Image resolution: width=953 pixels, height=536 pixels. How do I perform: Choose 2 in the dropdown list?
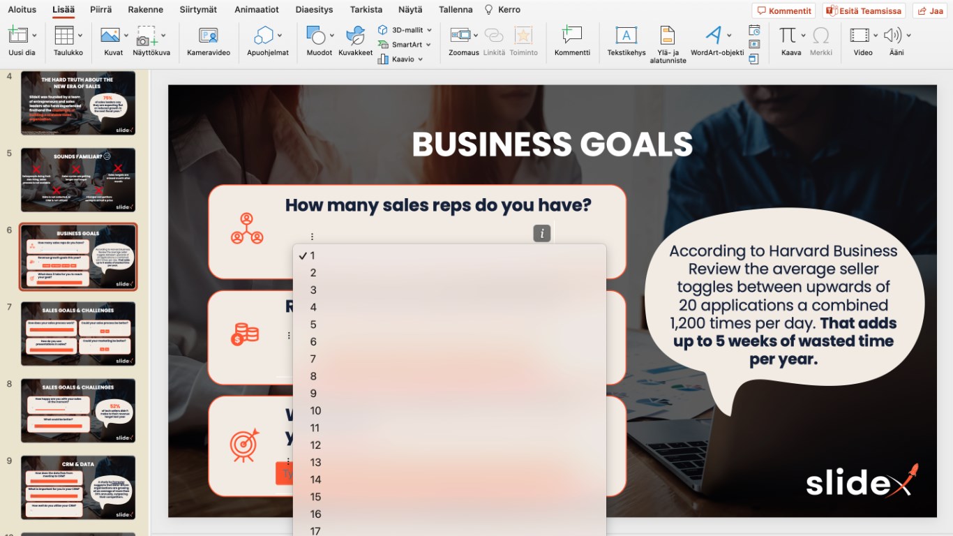click(449, 273)
